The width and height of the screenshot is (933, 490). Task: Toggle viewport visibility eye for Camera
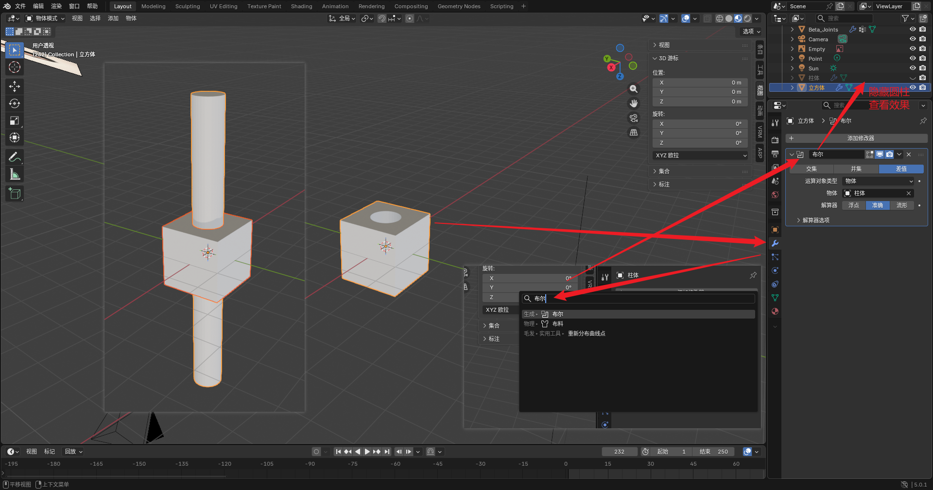pyautogui.click(x=913, y=39)
